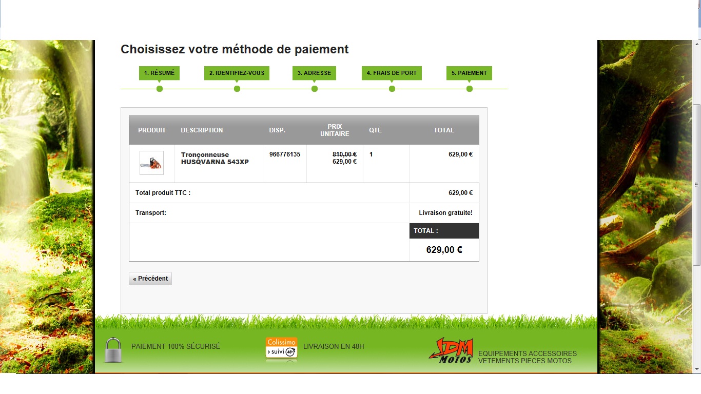Click the Colissimo suivi 48h logo

[x=281, y=348]
